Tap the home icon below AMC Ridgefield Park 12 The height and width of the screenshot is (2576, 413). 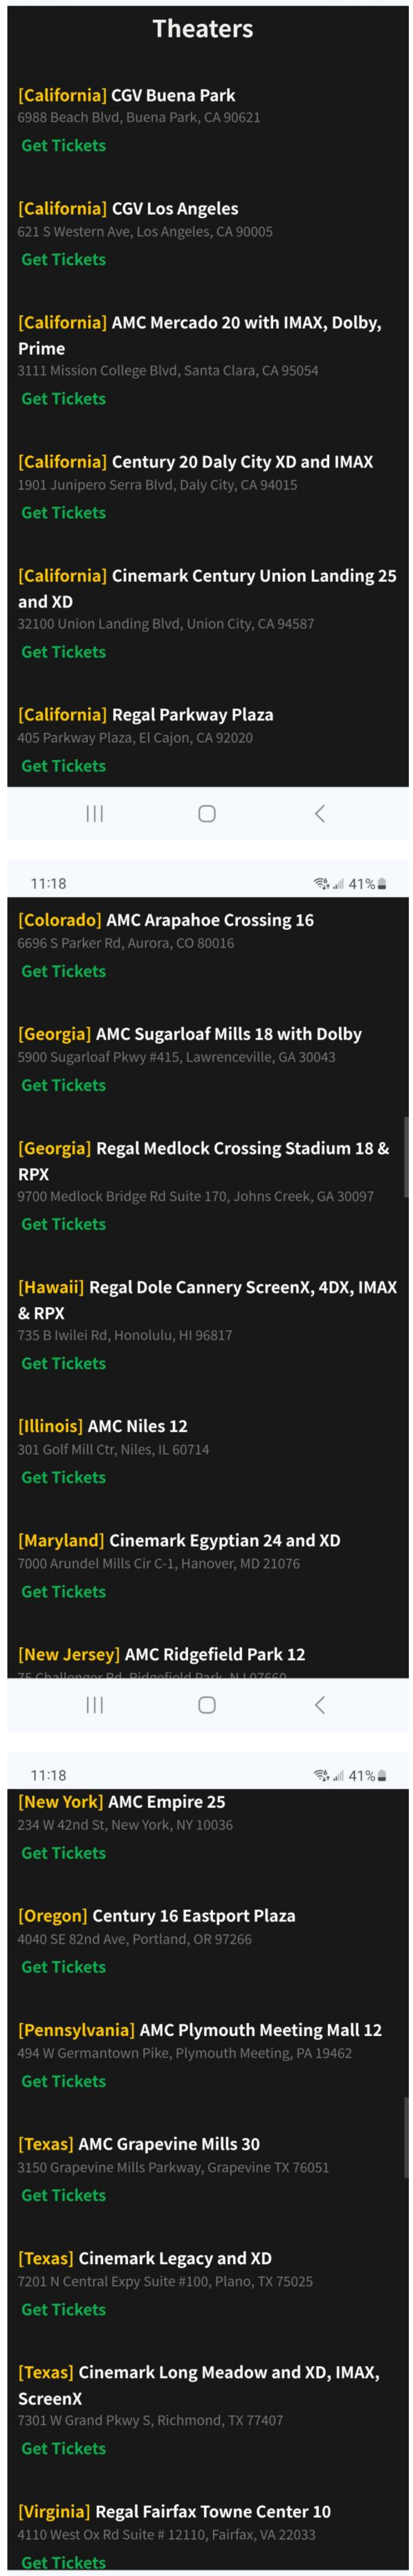(207, 1704)
